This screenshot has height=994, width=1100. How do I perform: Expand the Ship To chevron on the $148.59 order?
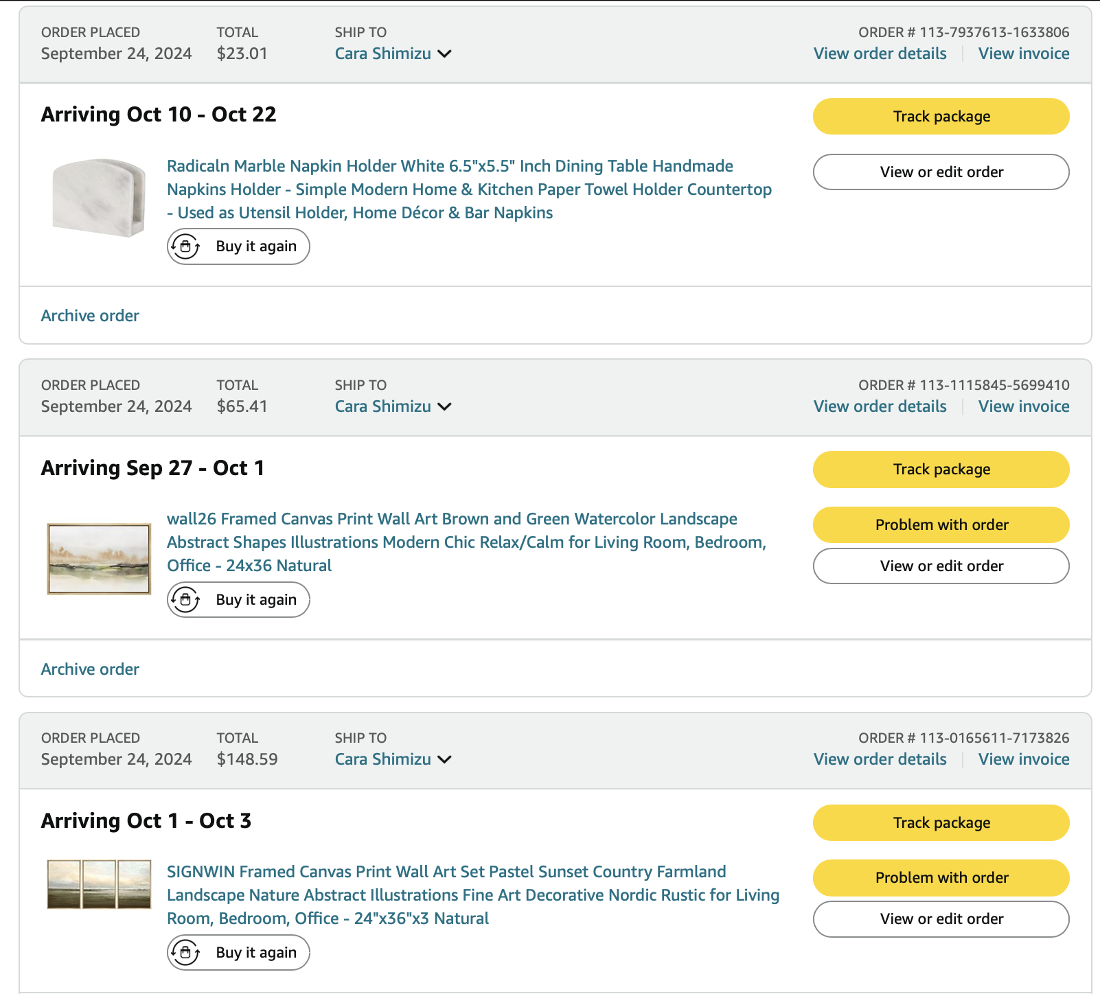click(445, 760)
